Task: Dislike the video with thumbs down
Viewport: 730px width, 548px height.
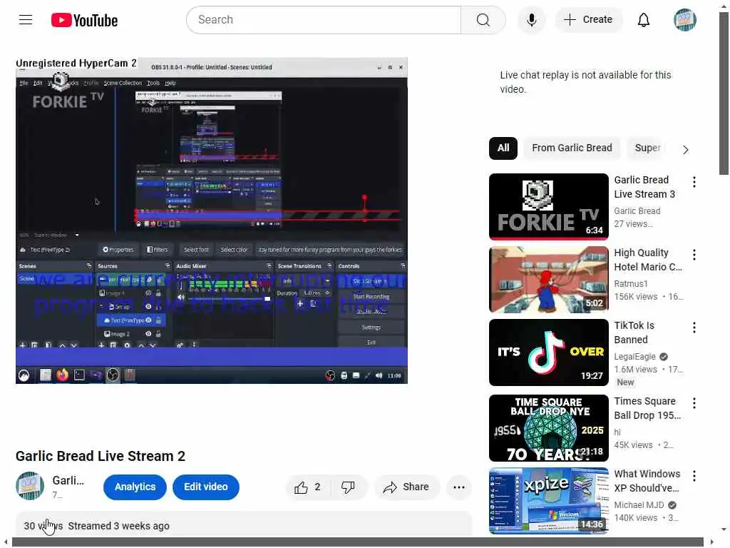Action: (348, 487)
